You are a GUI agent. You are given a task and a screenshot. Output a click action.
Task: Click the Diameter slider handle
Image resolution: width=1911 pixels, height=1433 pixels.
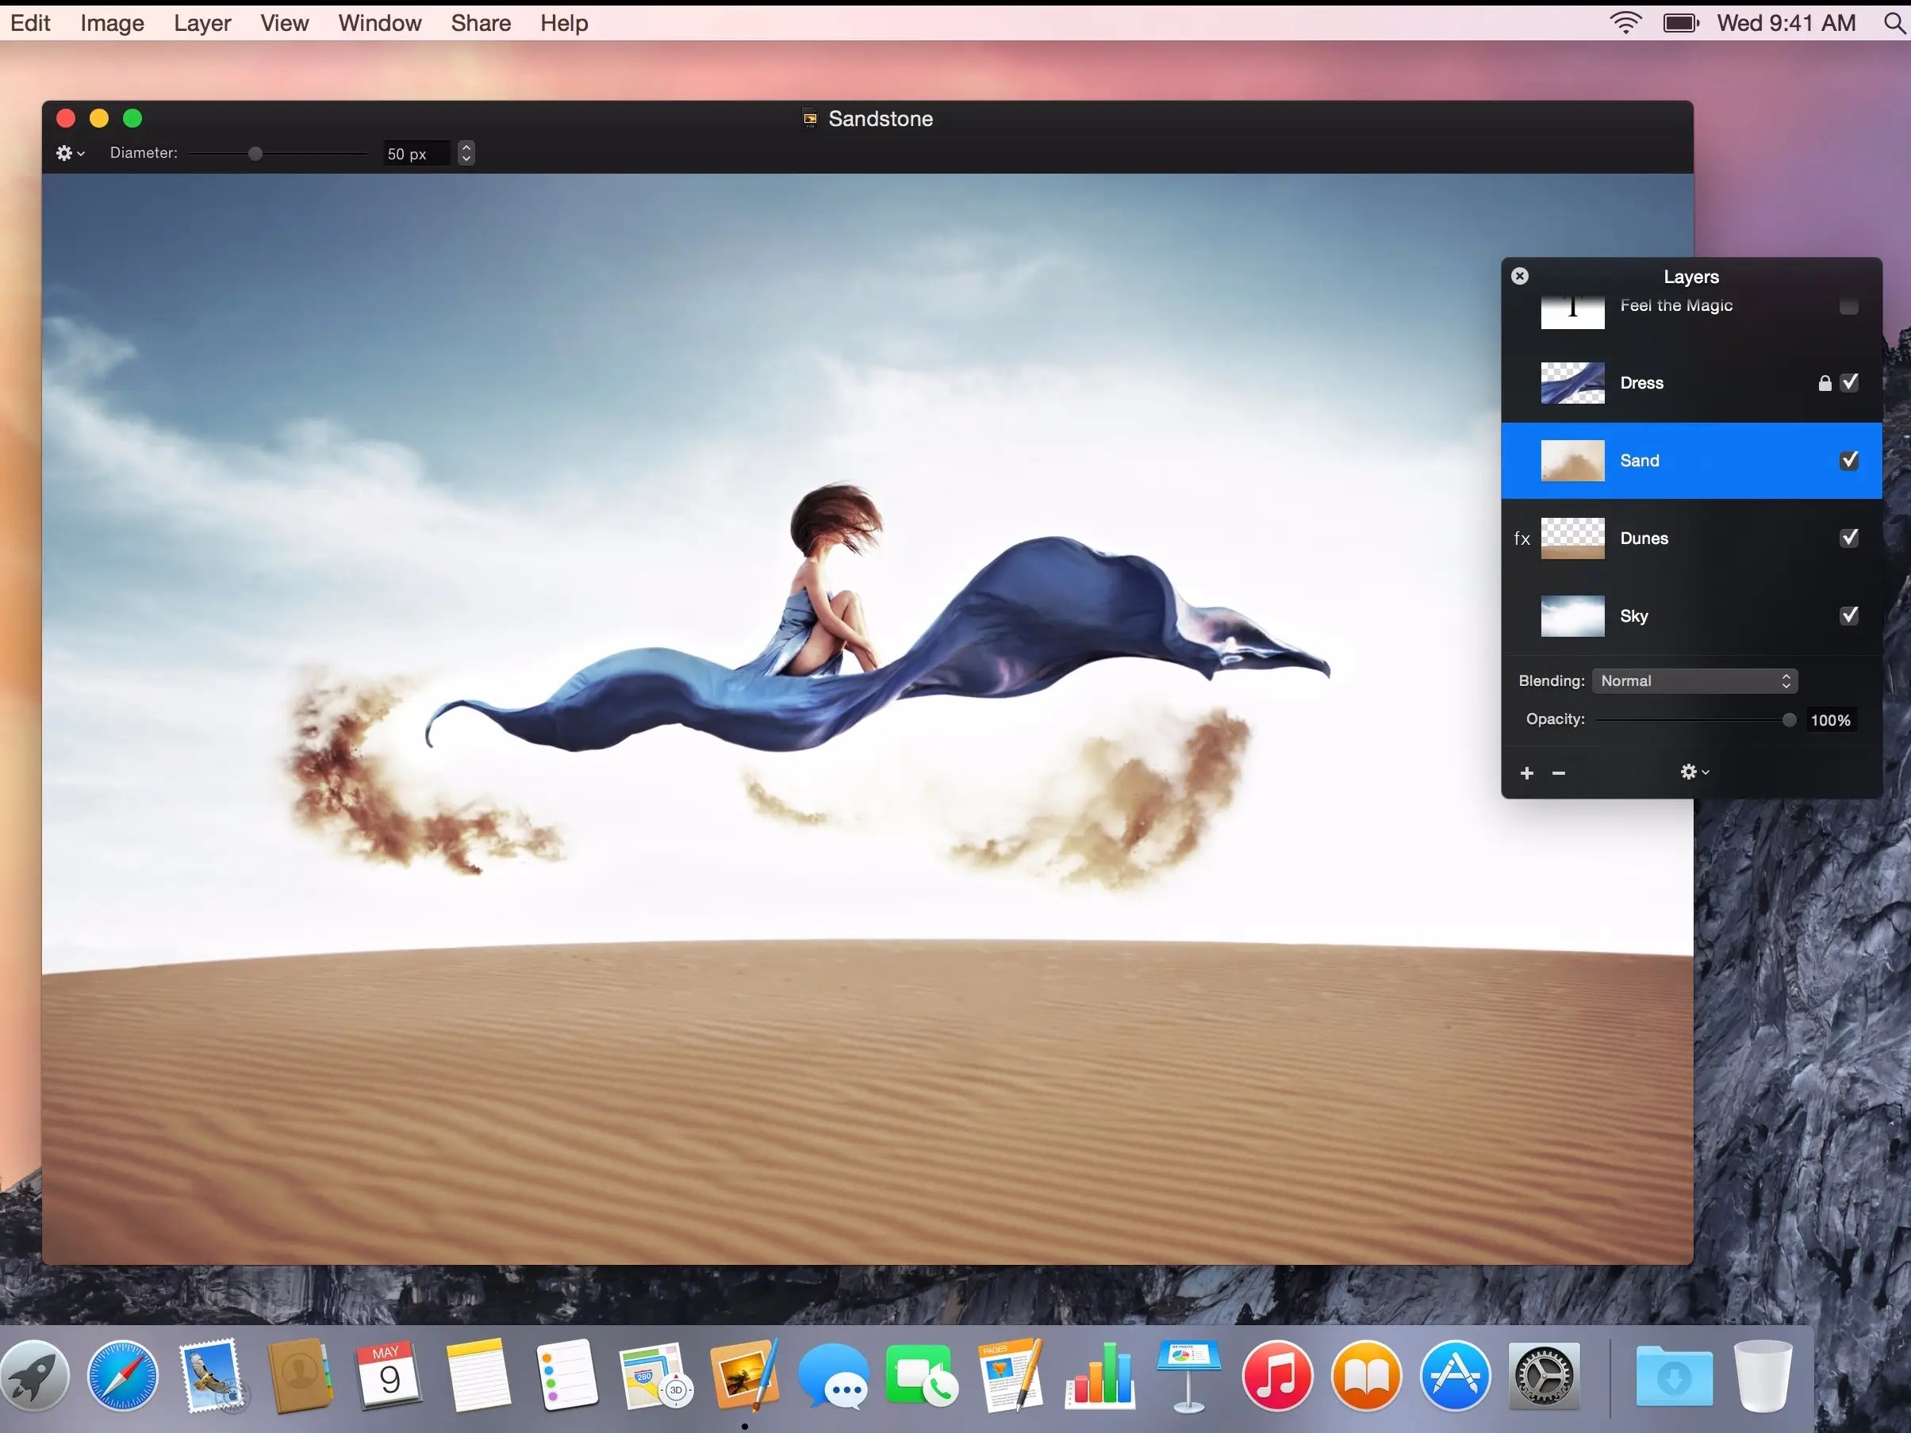point(255,154)
